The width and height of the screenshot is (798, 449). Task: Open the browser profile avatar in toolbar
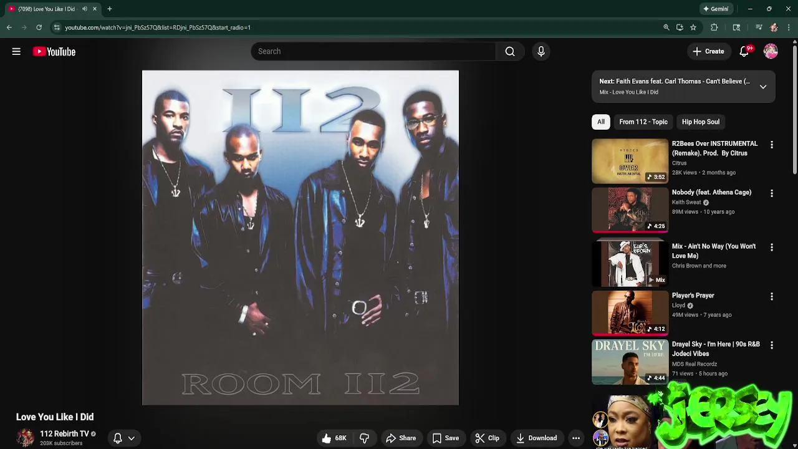point(774,27)
